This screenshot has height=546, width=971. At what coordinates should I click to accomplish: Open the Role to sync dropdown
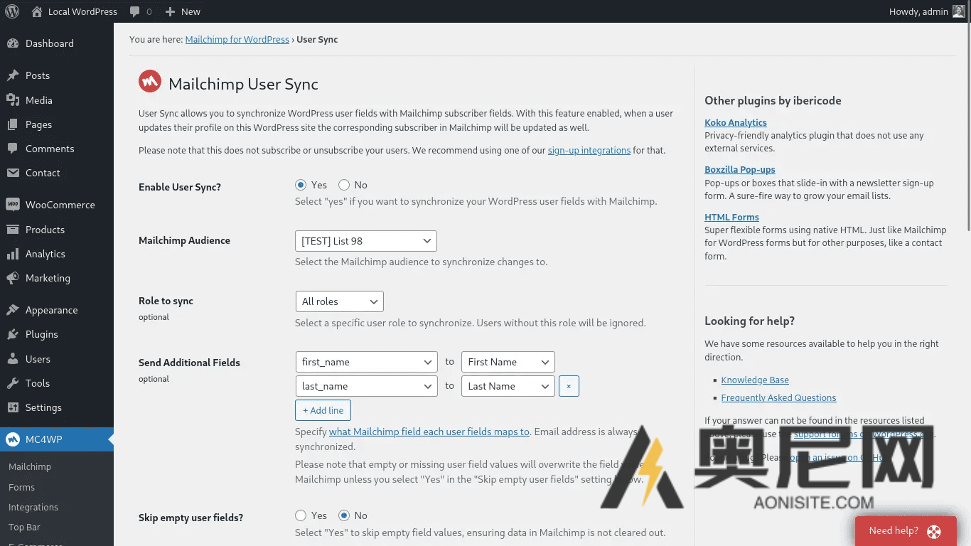tap(339, 301)
